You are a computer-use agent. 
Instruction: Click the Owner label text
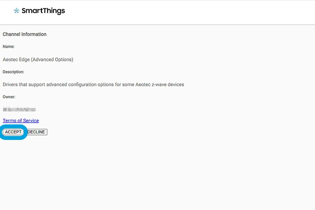point(9,97)
